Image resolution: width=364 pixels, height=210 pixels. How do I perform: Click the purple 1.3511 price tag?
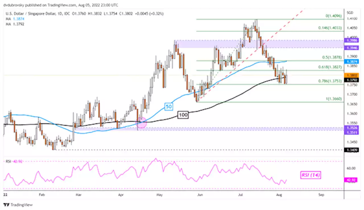(x=351, y=132)
